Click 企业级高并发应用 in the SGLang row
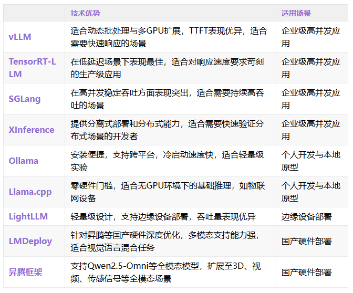The width and height of the screenshot is (353, 293). tap(310, 99)
